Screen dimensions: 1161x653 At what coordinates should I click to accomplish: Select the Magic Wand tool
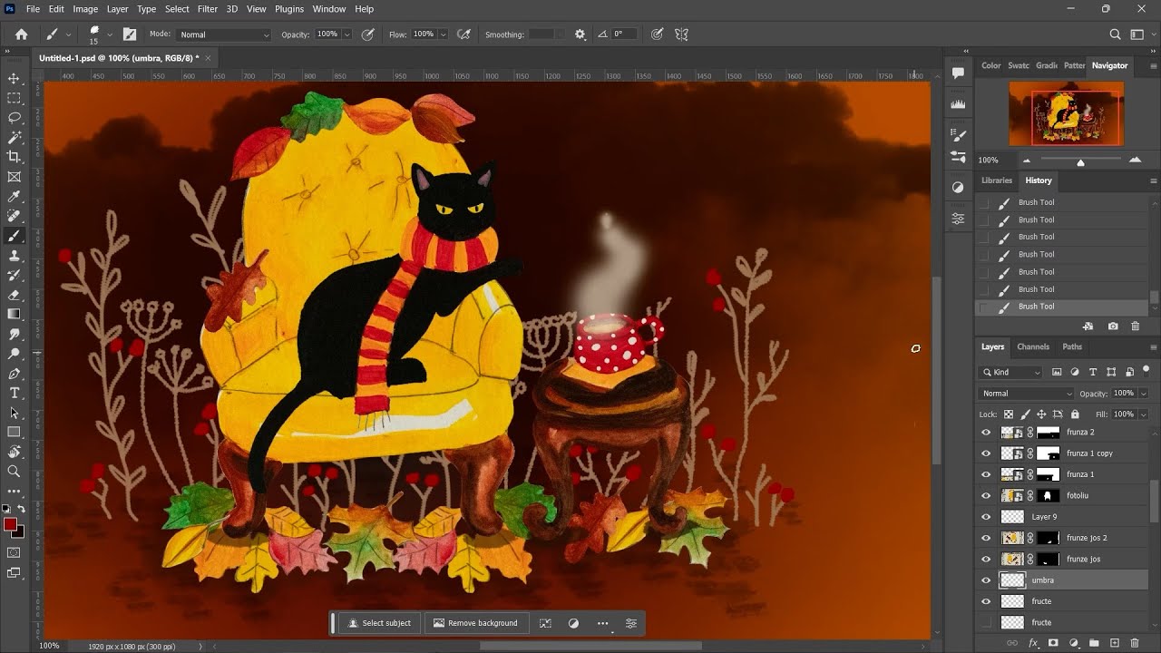coord(14,138)
